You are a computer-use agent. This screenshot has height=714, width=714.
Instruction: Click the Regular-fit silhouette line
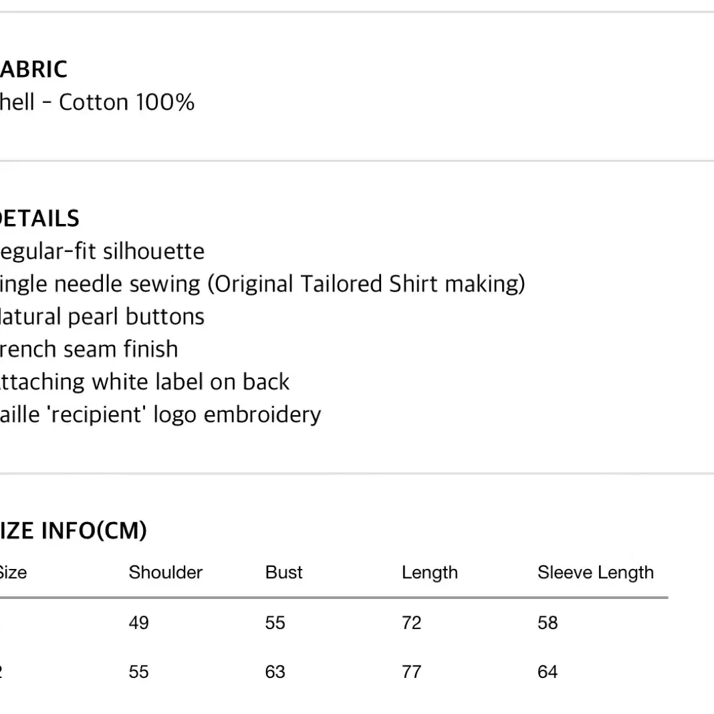pyautogui.click(x=102, y=251)
